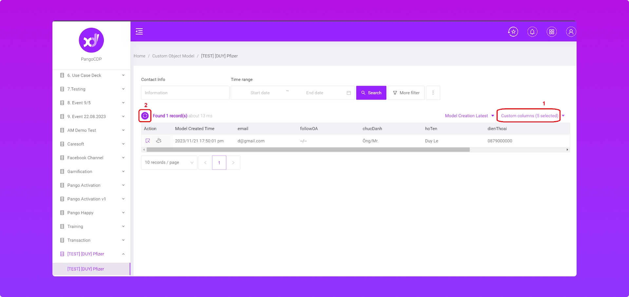Click the cloud icon in the Action column
629x297 pixels.
(159, 141)
